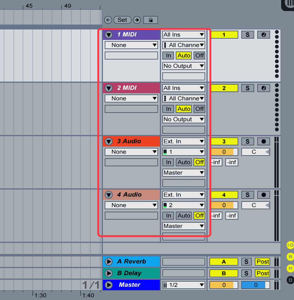
Task: Show or hide In/Out section I-O
Action: coord(290,245)
